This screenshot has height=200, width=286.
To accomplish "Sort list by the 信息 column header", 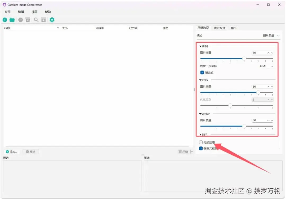I will click(x=165, y=28).
